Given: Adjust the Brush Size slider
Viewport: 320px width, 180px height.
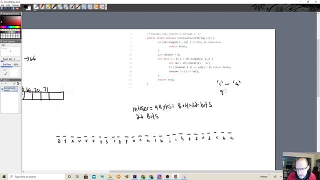Looking at the screenshot, I should (x=10, y=61).
